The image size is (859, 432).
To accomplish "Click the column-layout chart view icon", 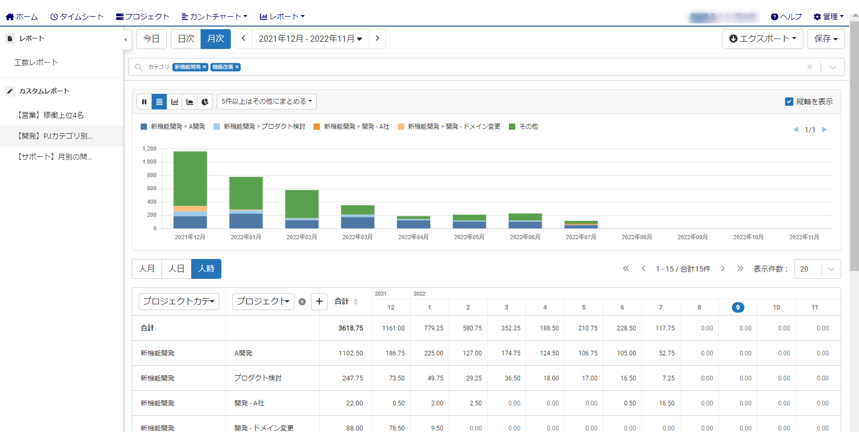I will tap(144, 102).
